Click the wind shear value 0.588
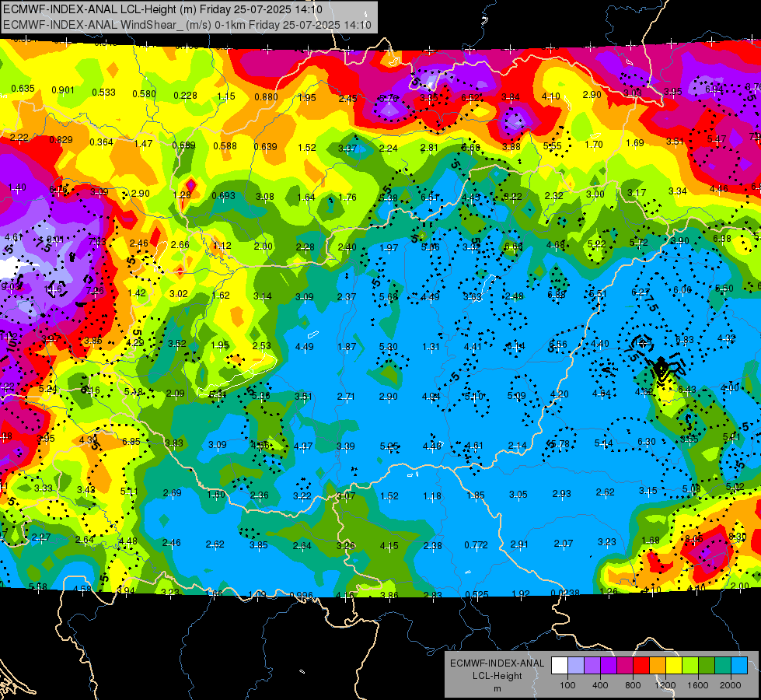Screen dimensions: 761x700 click(x=225, y=146)
